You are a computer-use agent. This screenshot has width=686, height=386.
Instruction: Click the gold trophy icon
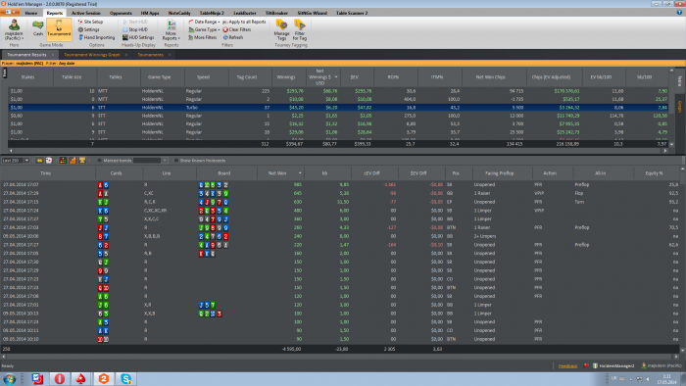coord(82,161)
